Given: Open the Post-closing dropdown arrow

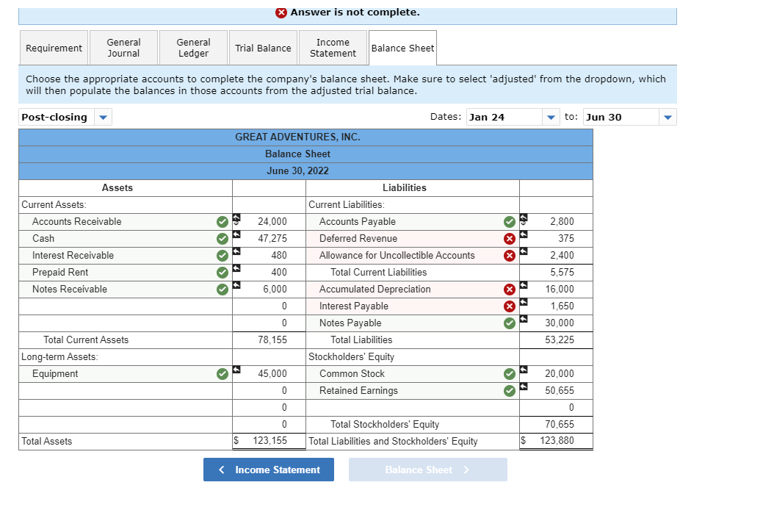Looking at the screenshot, I should 103,118.
